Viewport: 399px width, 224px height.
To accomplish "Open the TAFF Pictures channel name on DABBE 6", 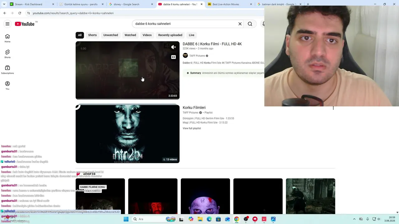I will (x=197, y=56).
